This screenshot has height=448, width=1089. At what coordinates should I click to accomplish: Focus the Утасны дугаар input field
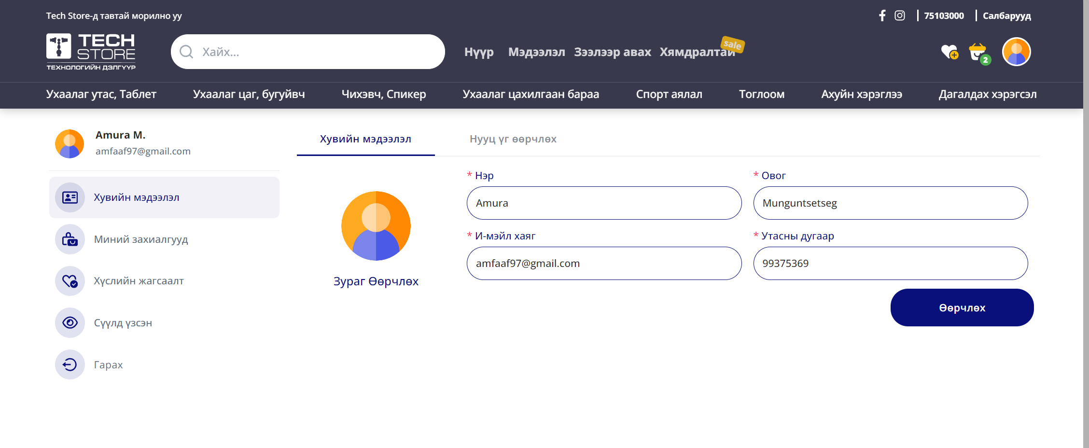point(890,264)
